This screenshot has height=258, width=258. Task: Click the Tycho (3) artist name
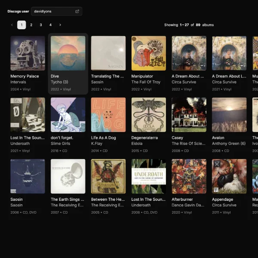click(x=59, y=82)
